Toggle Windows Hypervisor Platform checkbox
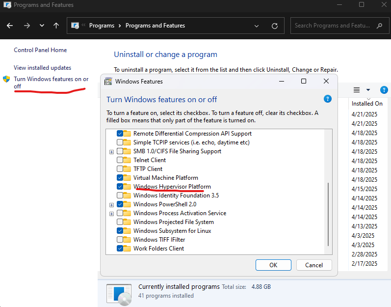Screen dimensions: 391x307 120,187
